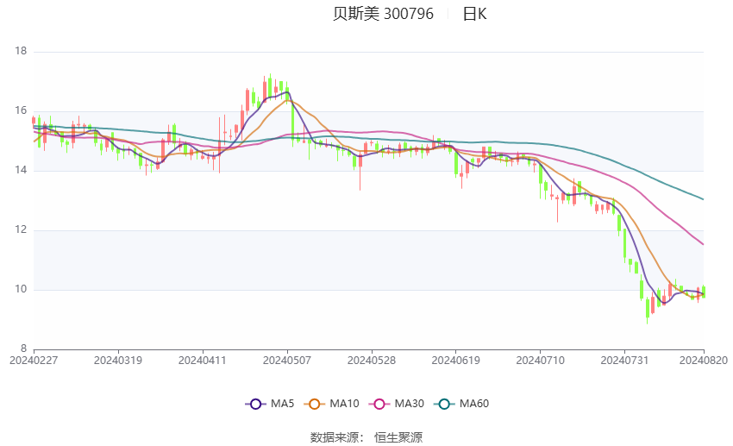Image resolution: width=733 pixels, height=446 pixels.
Task: Click the end of the pink MA30 line
Action: tap(703, 244)
